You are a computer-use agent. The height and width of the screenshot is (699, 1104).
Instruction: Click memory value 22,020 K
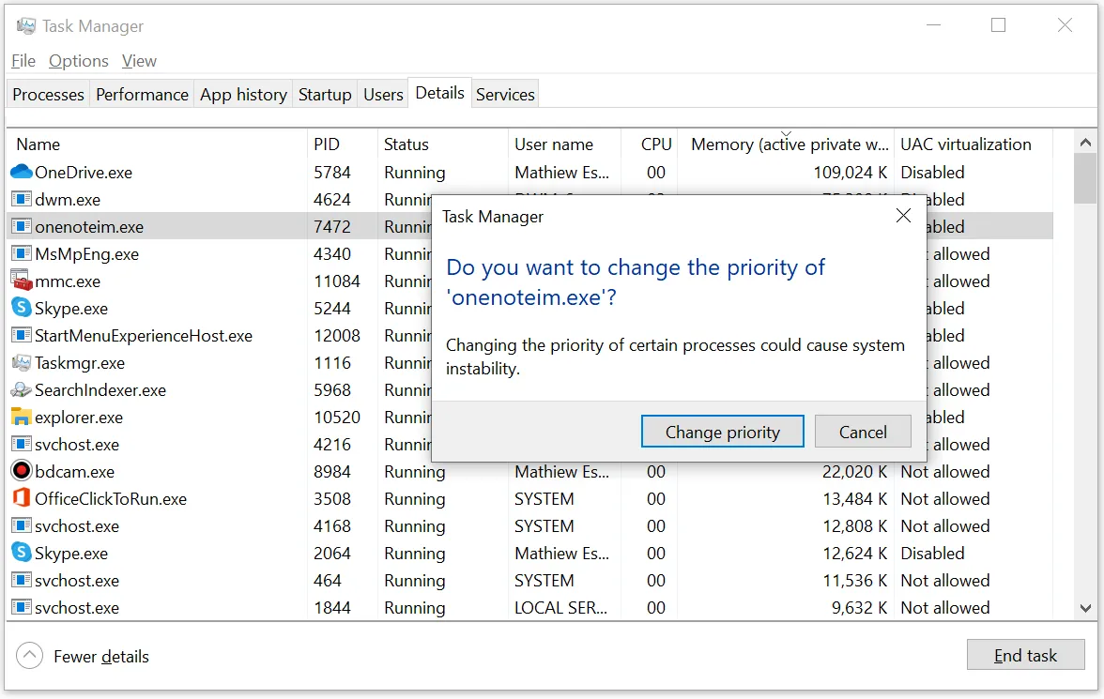click(854, 472)
